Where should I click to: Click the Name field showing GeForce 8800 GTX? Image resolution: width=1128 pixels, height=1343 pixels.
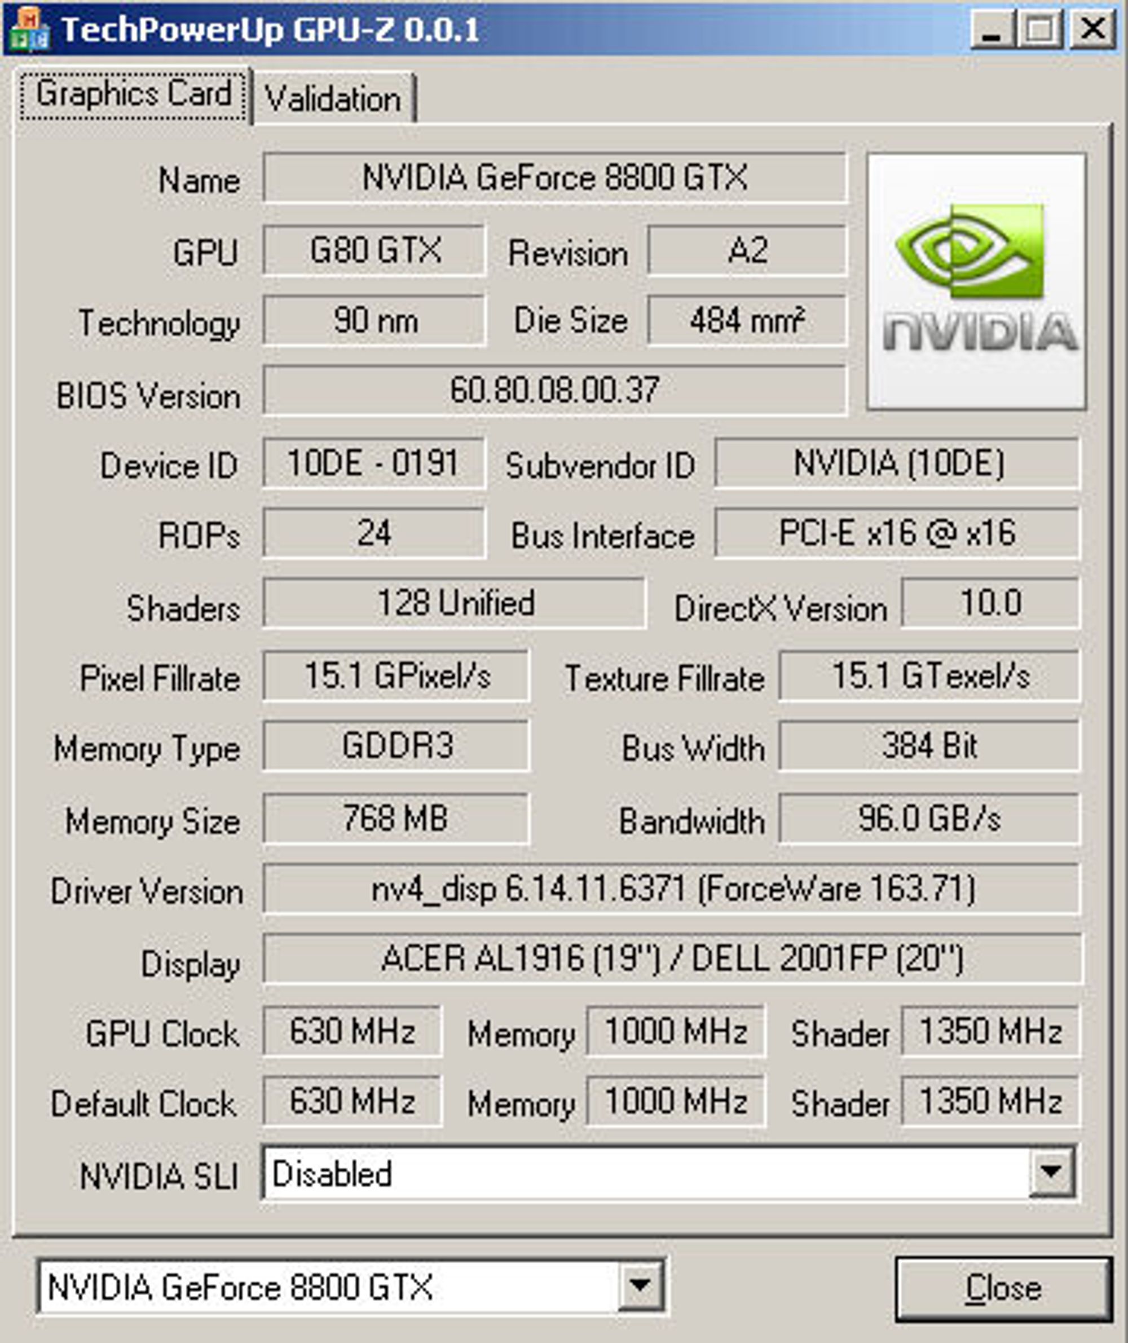pyautogui.click(x=555, y=177)
